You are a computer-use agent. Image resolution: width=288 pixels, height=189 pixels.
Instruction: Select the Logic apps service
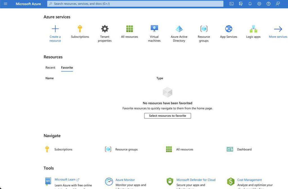coord(253,28)
